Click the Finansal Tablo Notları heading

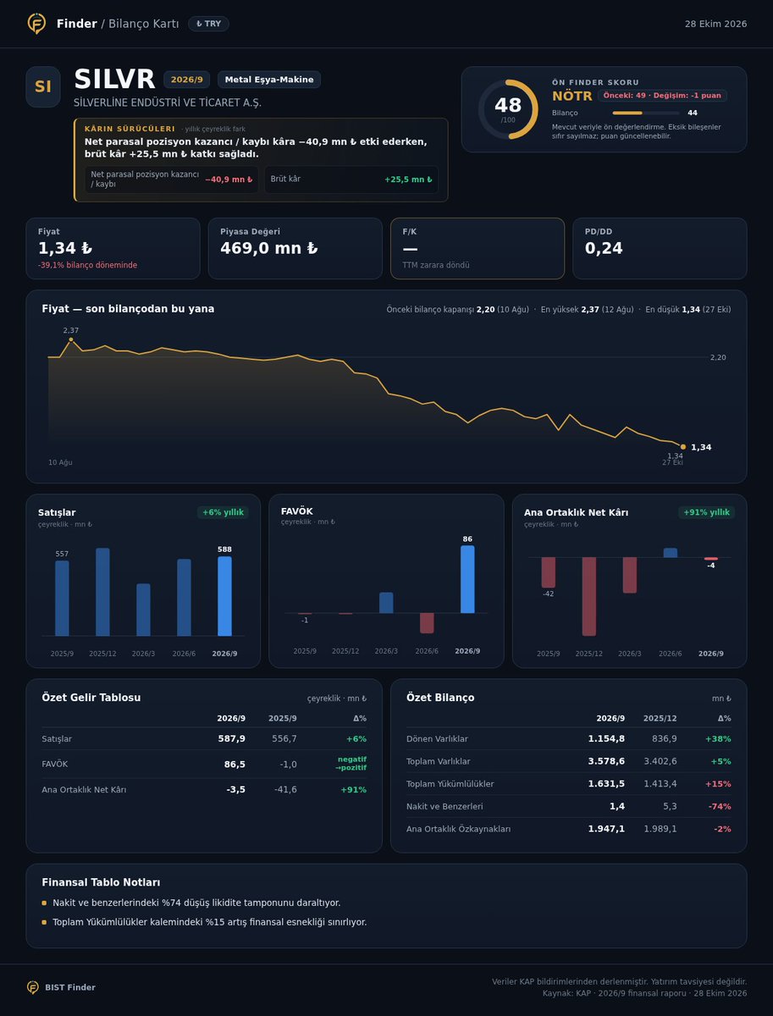[101, 882]
